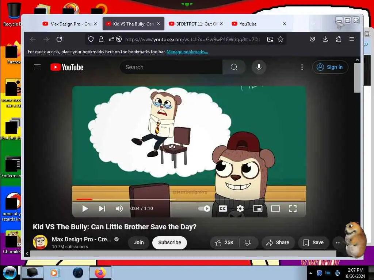Dislike the video with thumbs-down

248,242
